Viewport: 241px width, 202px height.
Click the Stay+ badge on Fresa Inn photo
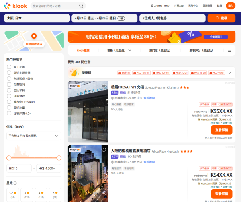[x=75, y=86]
